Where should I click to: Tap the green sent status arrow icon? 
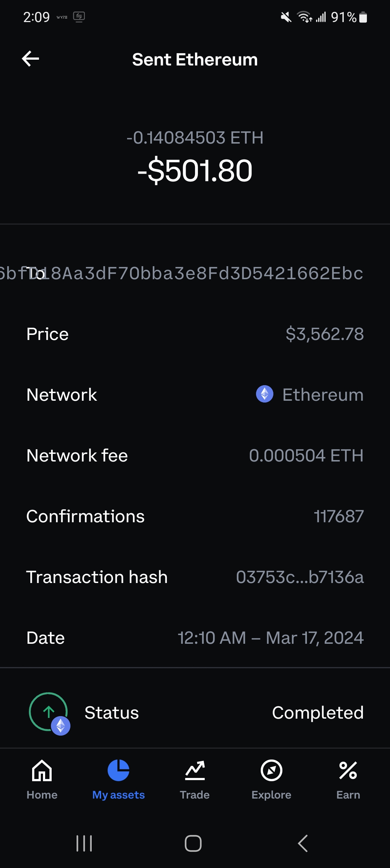pos(48,711)
